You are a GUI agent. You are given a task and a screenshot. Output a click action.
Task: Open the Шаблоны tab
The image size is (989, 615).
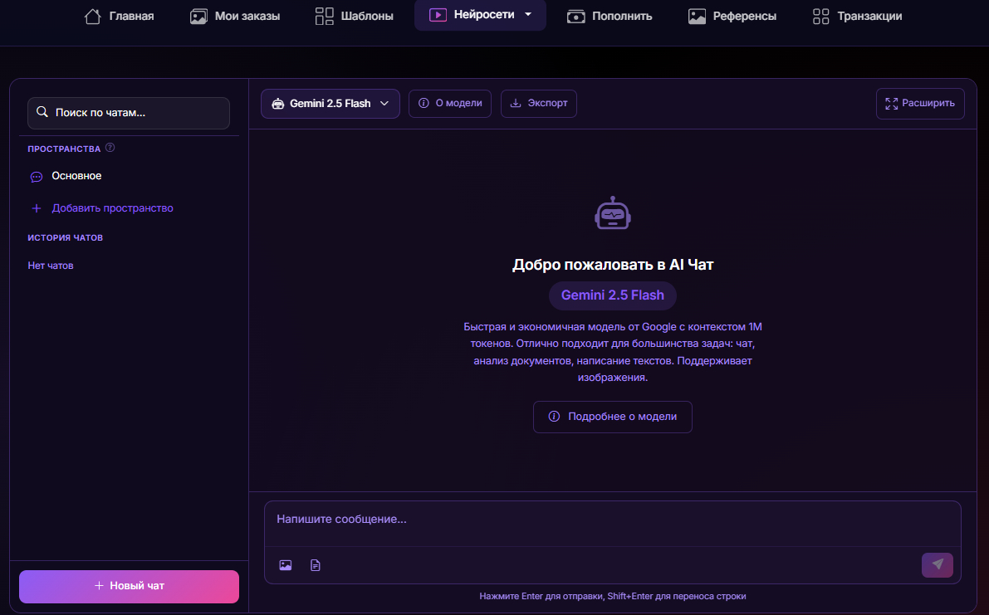pyautogui.click(x=355, y=16)
